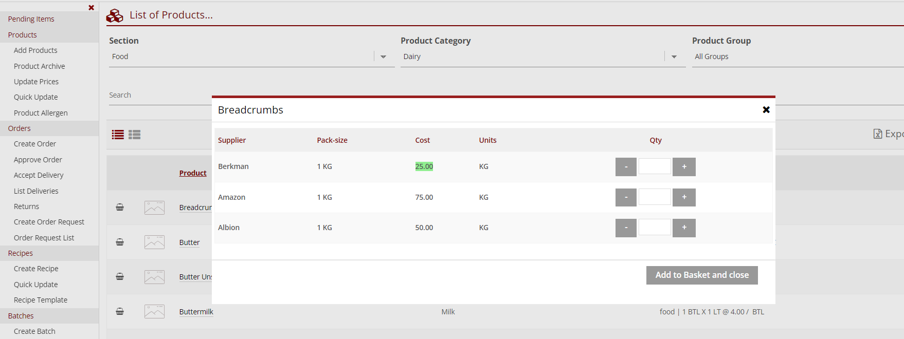Close the sidebar with the red X
The width and height of the screenshot is (904, 339).
(x=91, y=8)
